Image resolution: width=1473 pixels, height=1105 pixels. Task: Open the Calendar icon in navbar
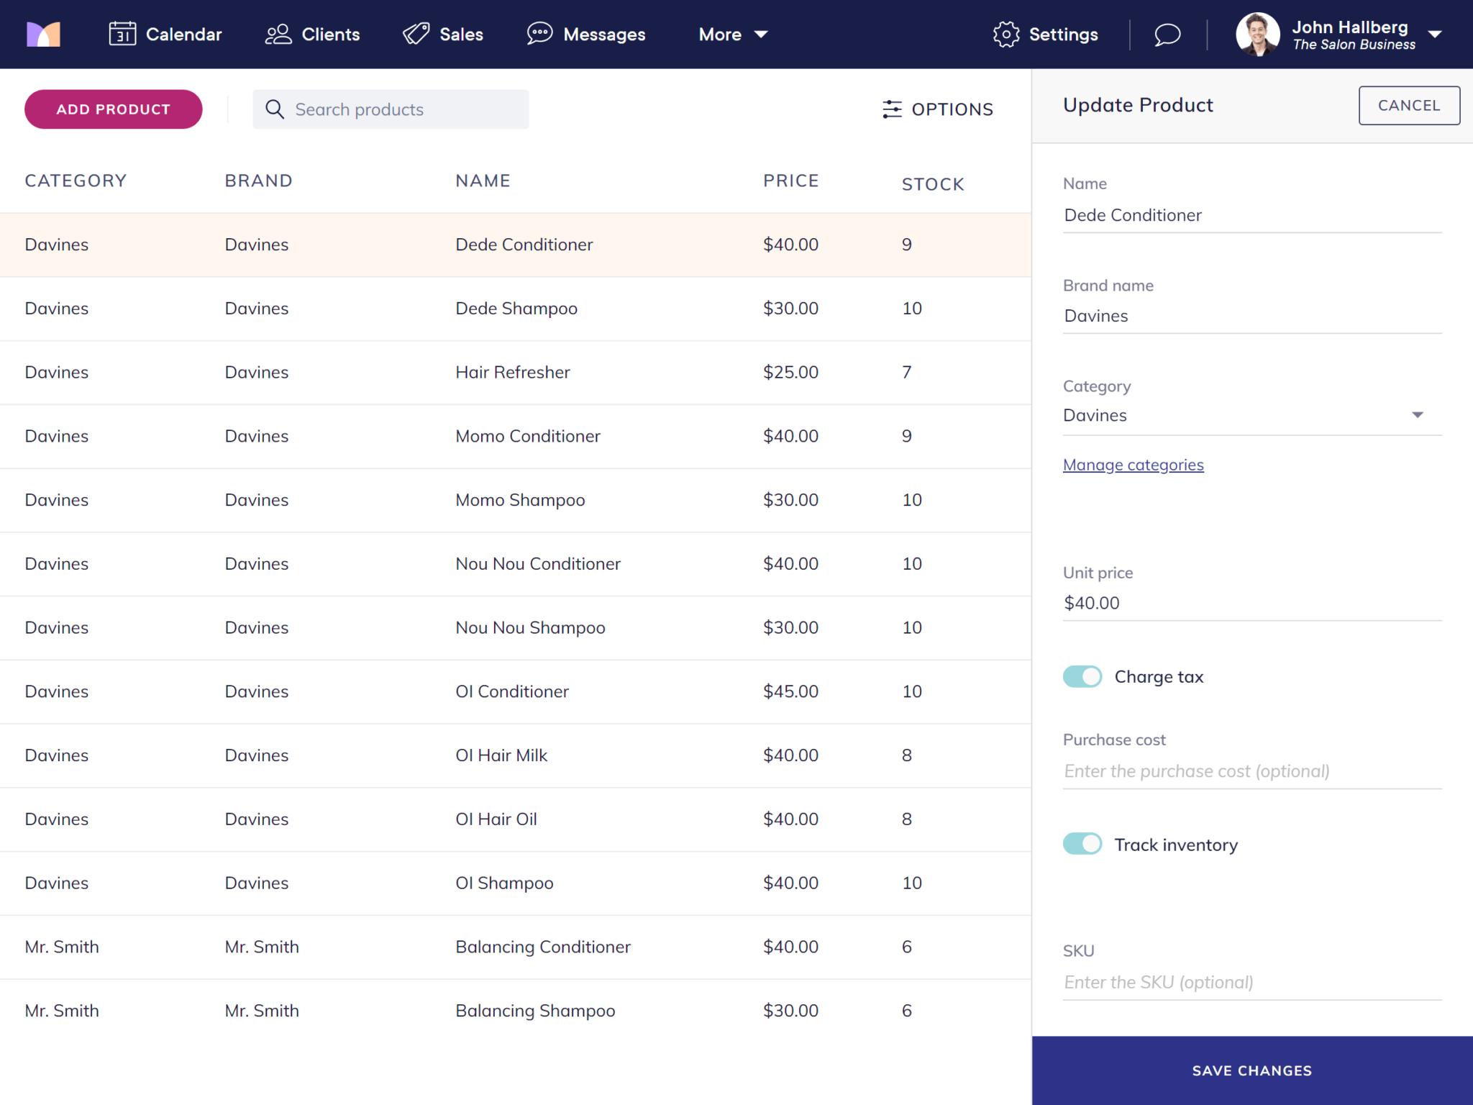[x=122, y=34]
